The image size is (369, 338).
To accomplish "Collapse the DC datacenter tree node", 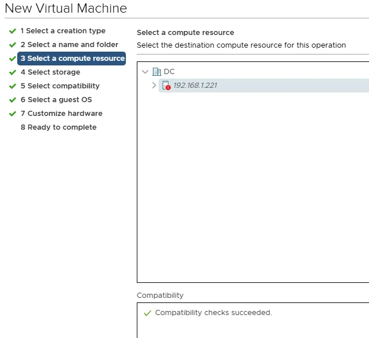I will click(x=145, y=72).
